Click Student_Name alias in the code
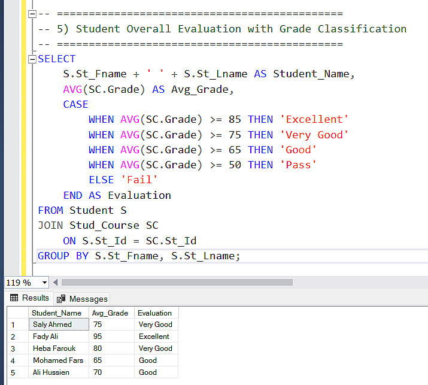 pos(311,74)
